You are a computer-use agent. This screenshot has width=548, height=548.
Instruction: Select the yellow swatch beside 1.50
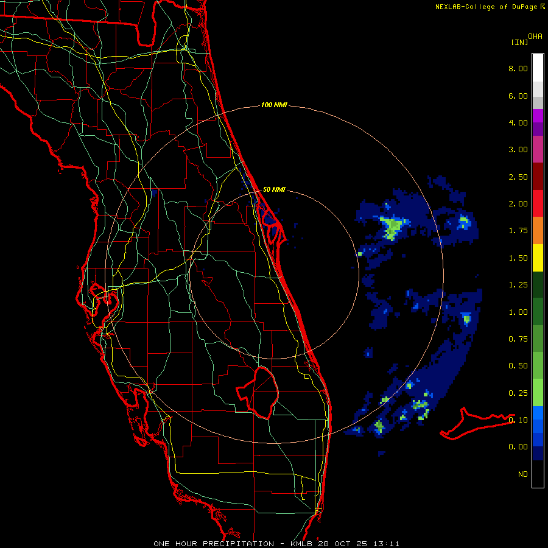538,258
